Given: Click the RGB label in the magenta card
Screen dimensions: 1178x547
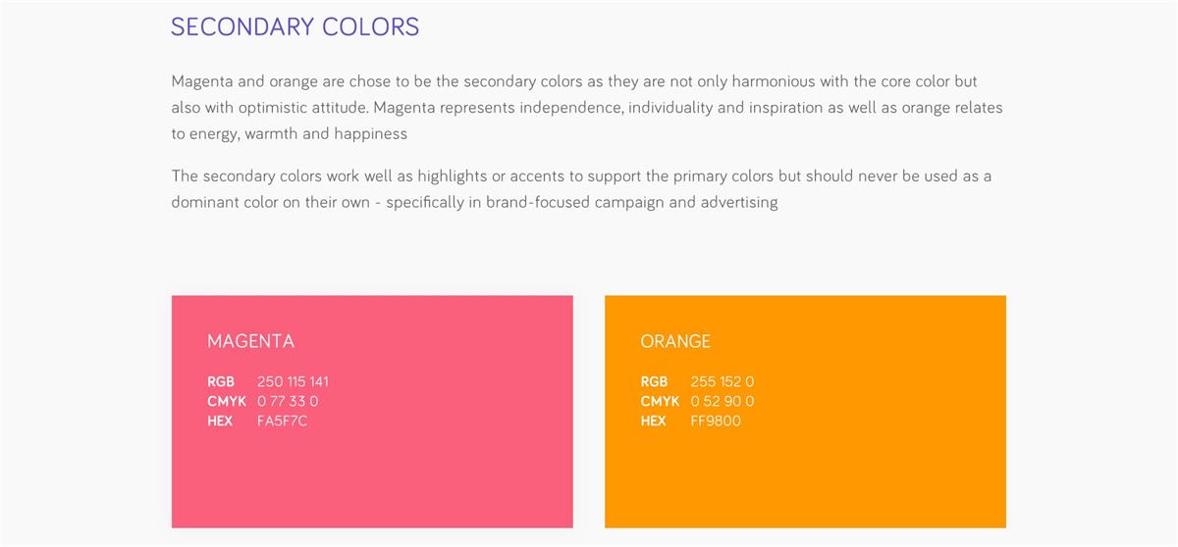Looking at the screenshot, I should 221,381.
